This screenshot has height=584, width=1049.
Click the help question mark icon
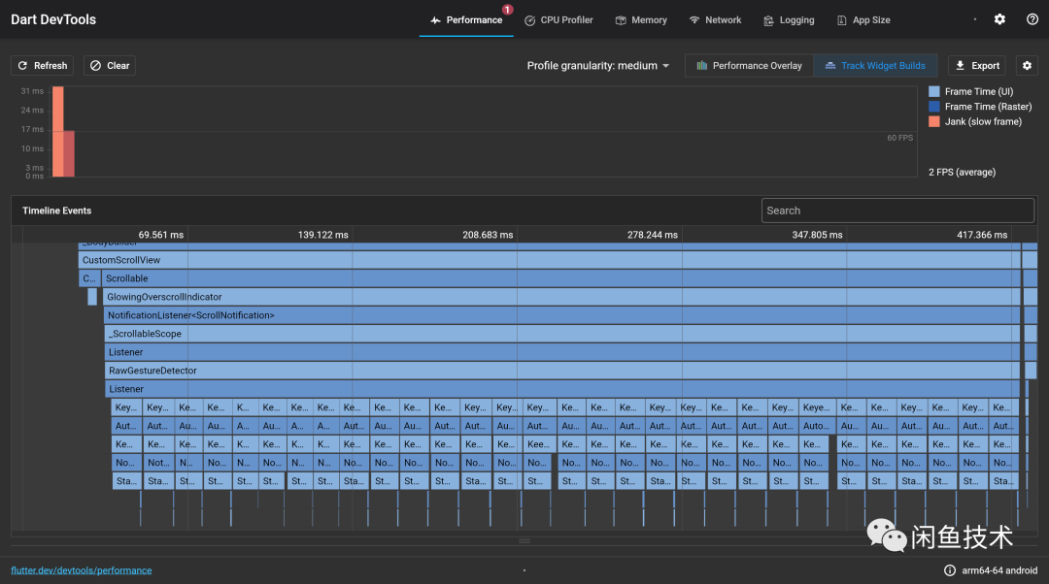pyautogui.click(x=1032, y=19)
